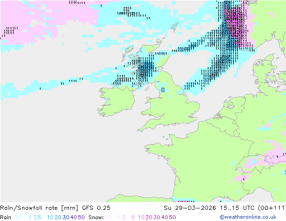This screenshot has height=221, width=286.
Task: Select the Rain legend 10 value
Action: pyautogui.click(x=51, y=217)
